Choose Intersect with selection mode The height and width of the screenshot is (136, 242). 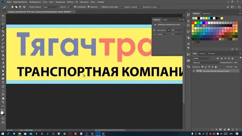click(x=24, y=7)
